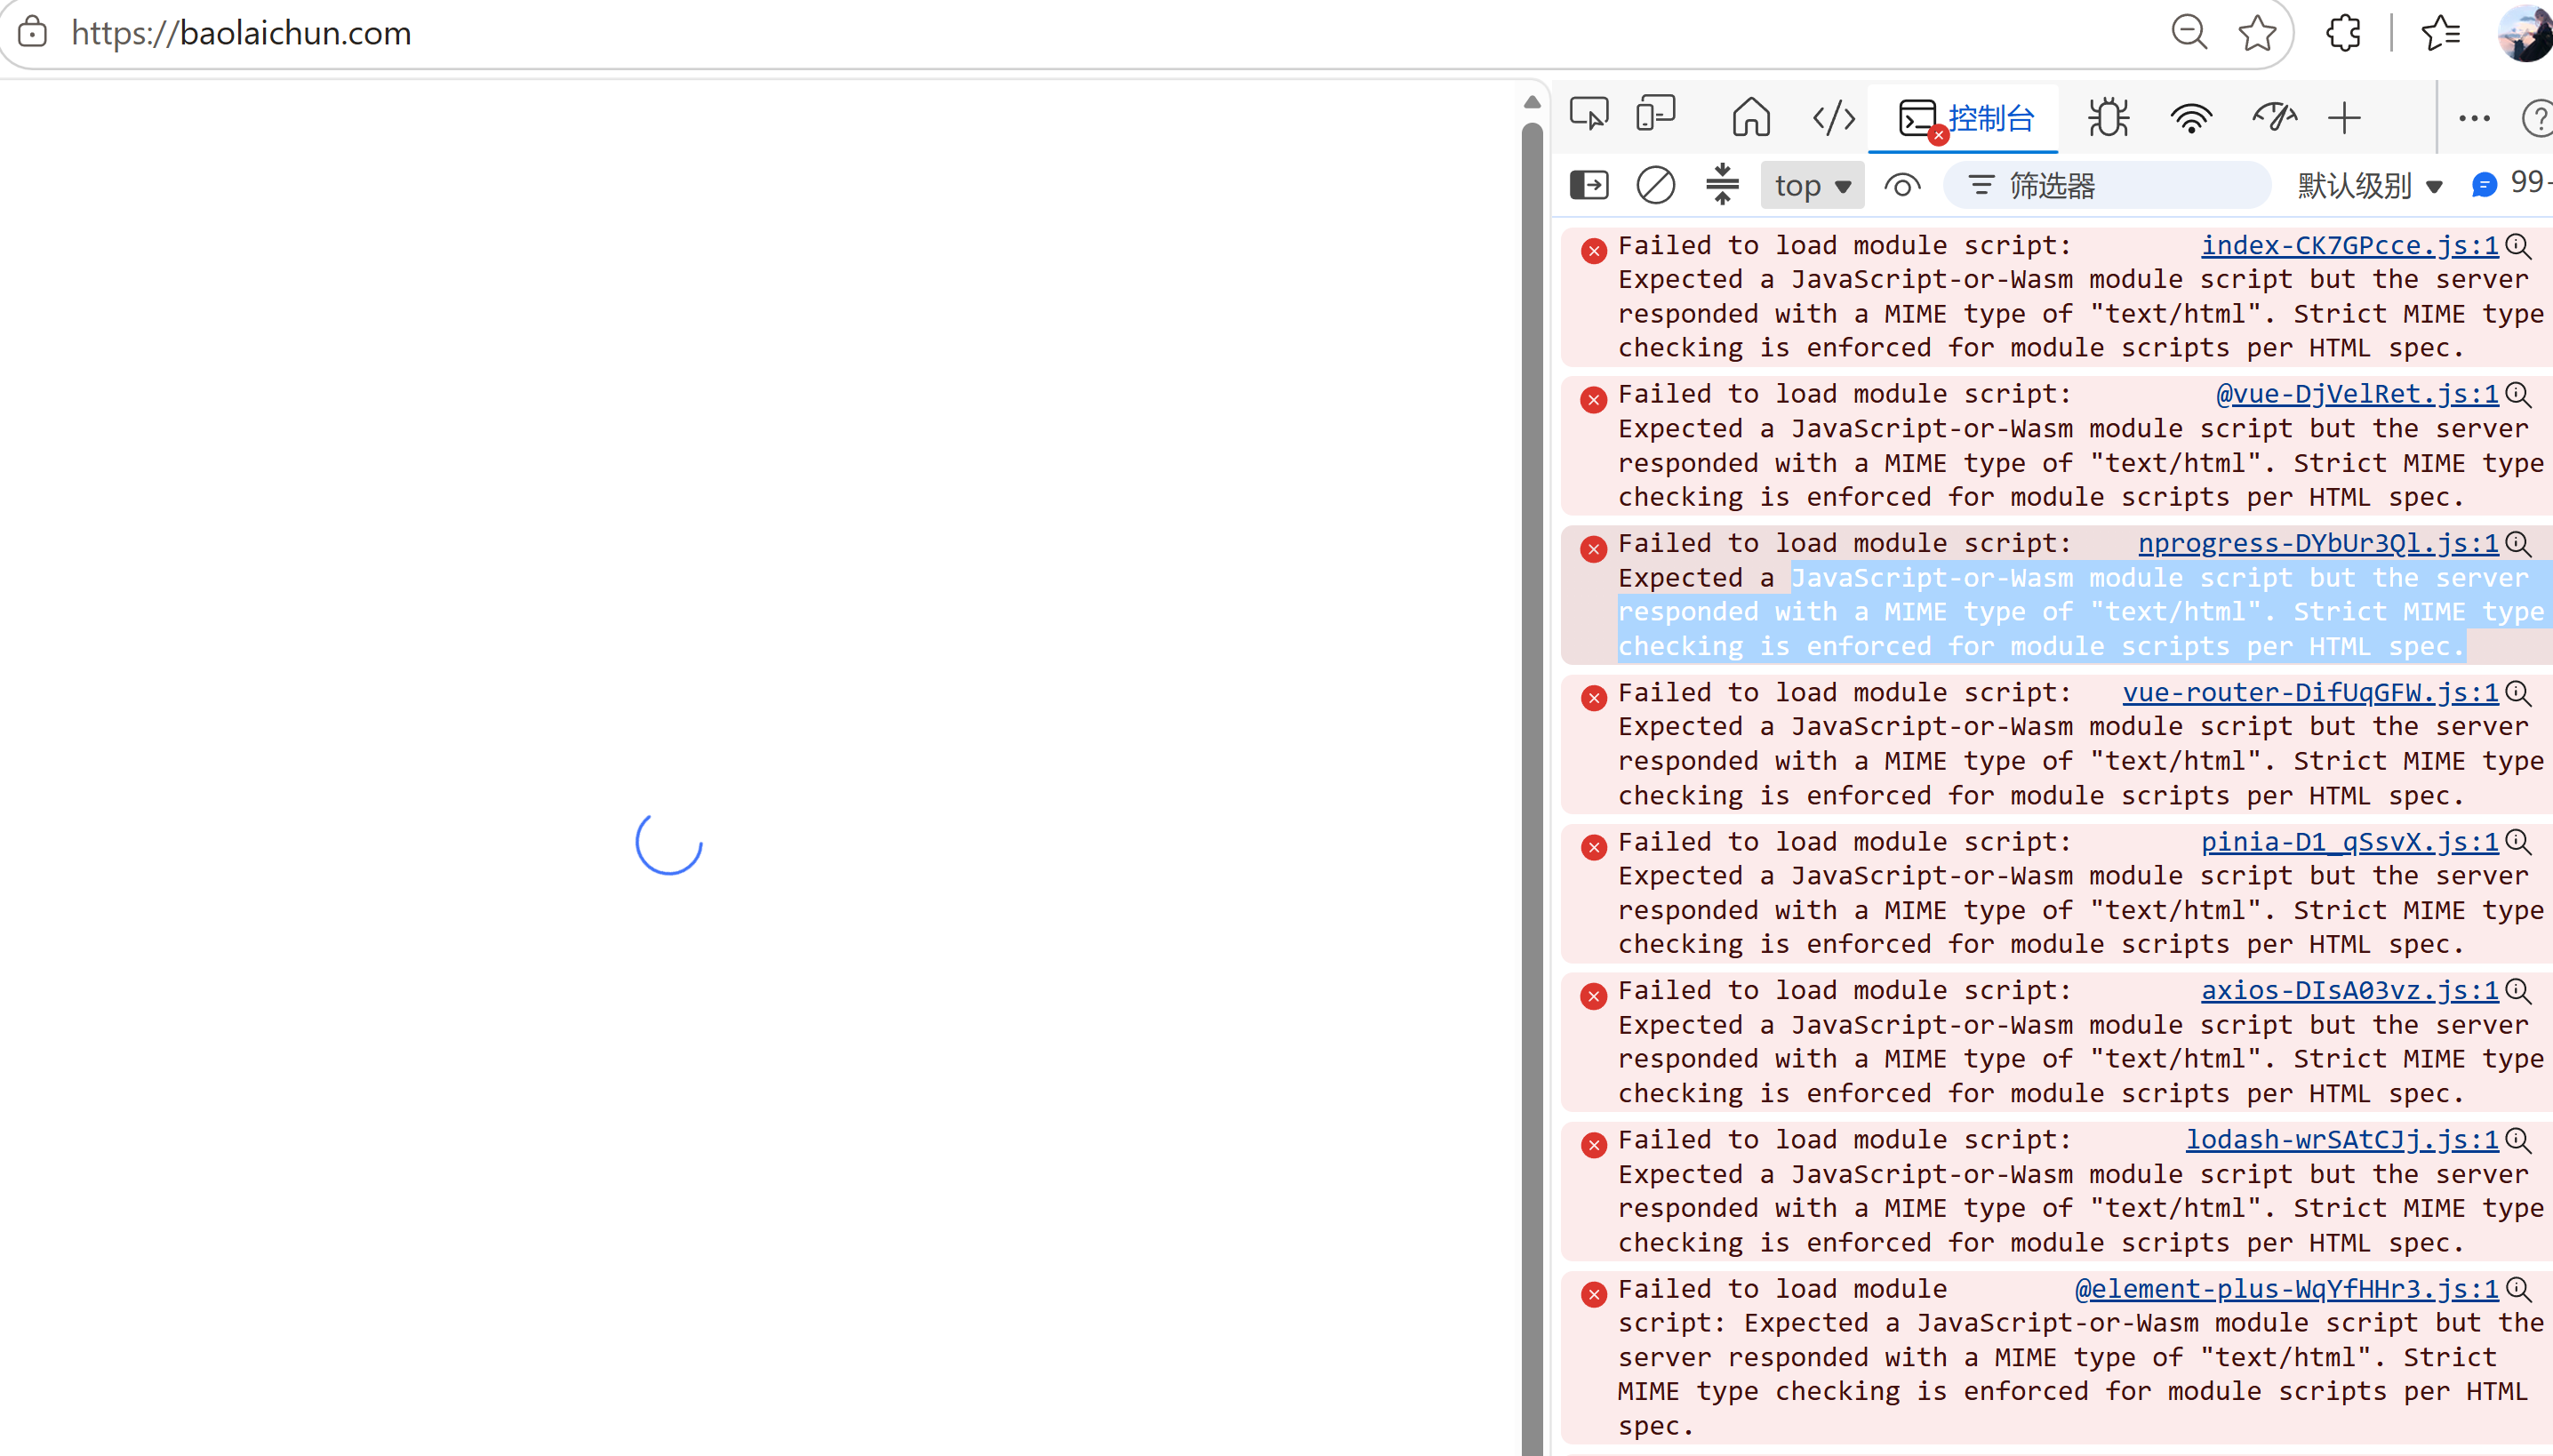Open the Performance gauge tab
Screen dimensions: 2553x1456
2273,117
